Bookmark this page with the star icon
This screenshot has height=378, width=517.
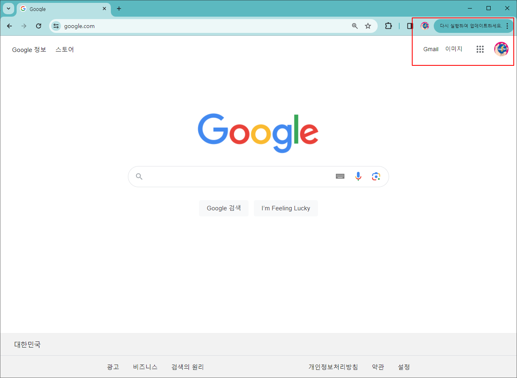(368, 26)
